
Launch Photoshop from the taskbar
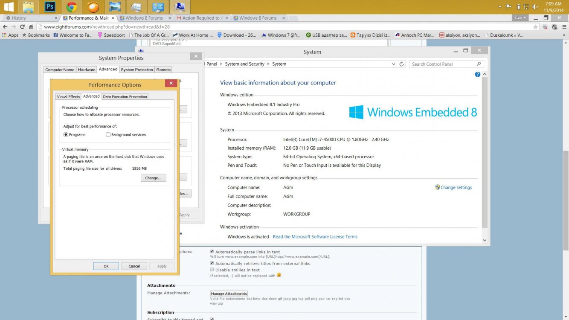50,7
